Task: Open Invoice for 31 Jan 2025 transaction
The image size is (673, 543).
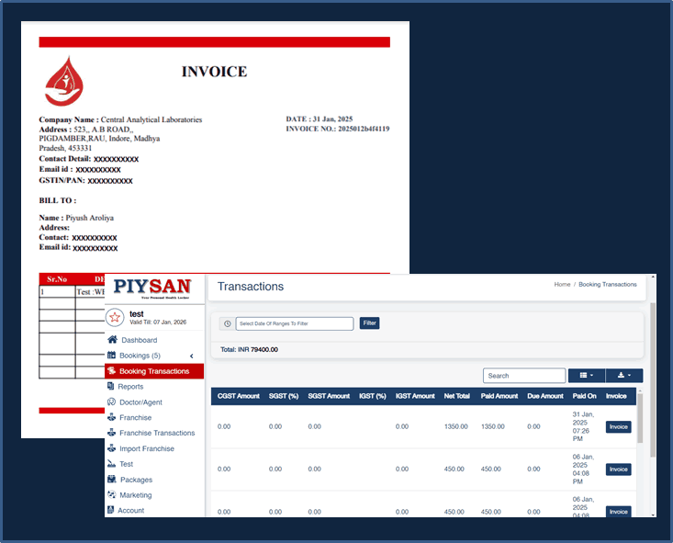Action: 619,426
